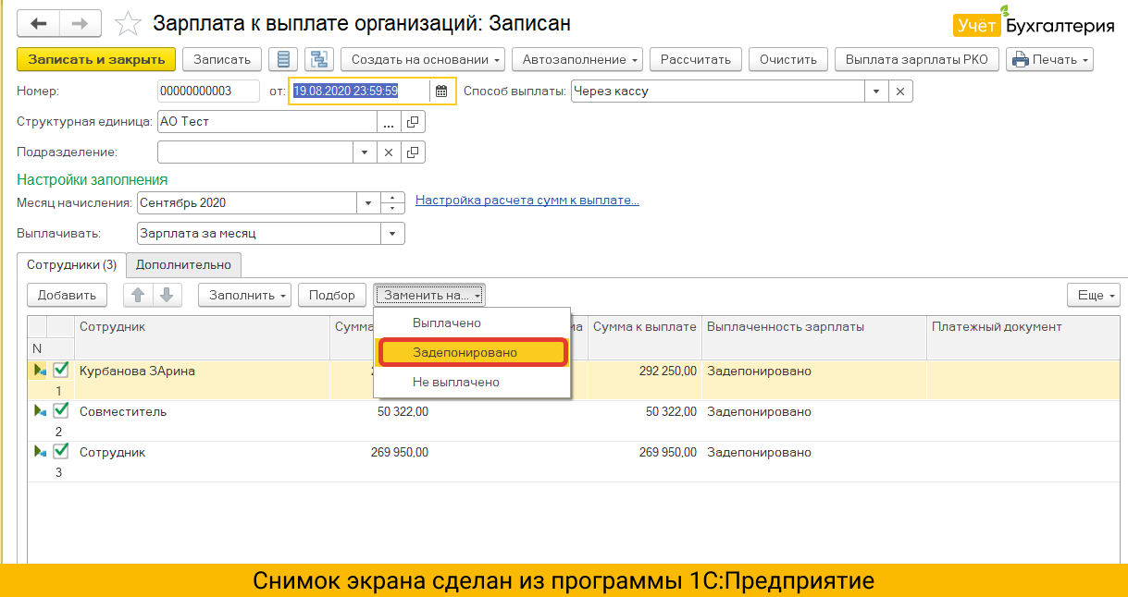
Task: Toggle the Совместитель row checkbox
Action: pos(61,411)
